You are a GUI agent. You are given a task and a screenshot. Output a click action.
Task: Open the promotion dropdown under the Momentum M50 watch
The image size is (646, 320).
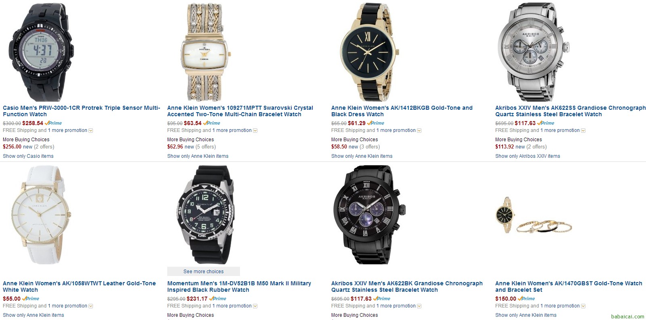tap(255, 306)
